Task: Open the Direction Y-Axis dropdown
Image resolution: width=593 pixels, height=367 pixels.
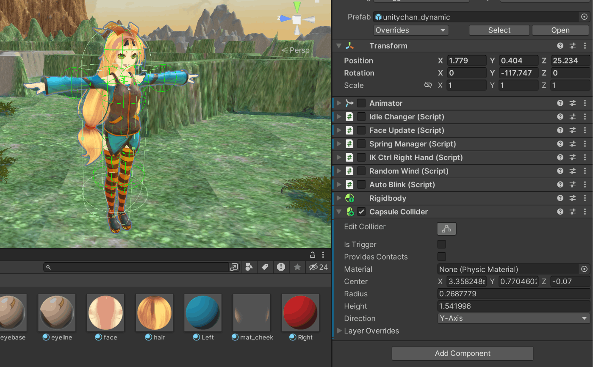Action: tap(513, 318)
